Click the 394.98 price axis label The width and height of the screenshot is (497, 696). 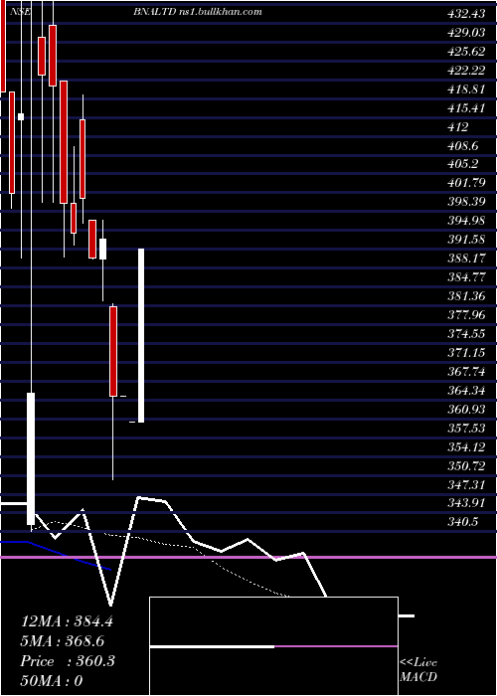point(466,220)
